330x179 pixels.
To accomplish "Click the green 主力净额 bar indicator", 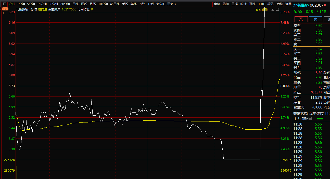I will [320, 119].
